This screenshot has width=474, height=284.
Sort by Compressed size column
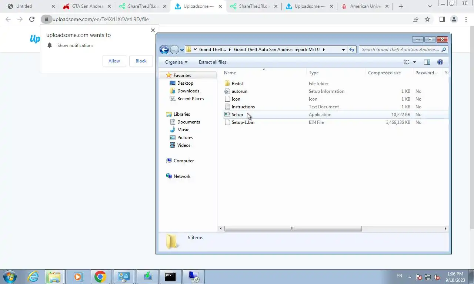click(x=389, y=73)
